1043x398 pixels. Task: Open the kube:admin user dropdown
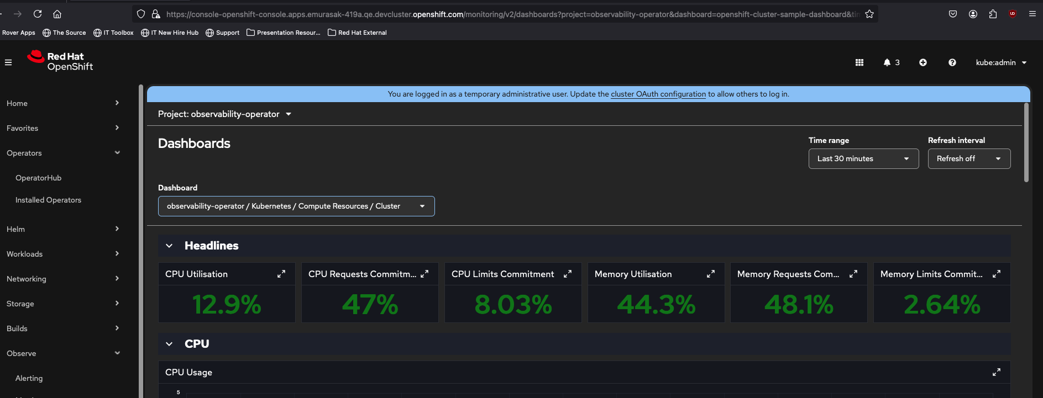click(1001, 62)
